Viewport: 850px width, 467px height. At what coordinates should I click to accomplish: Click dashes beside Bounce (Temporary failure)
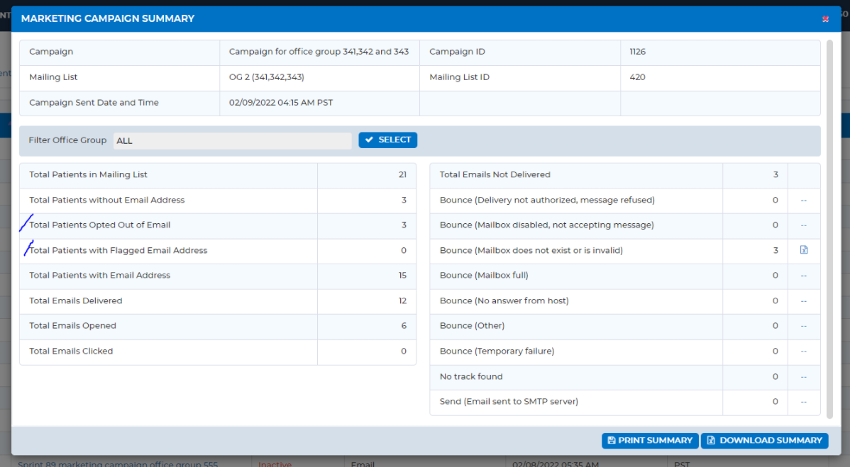point(804,351)
